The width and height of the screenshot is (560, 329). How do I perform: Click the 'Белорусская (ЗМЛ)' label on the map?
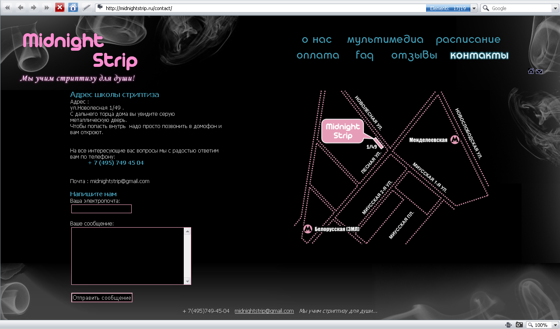point(337,229)
